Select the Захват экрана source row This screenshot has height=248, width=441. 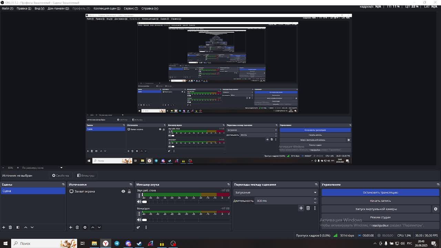(x=101, y=192)
